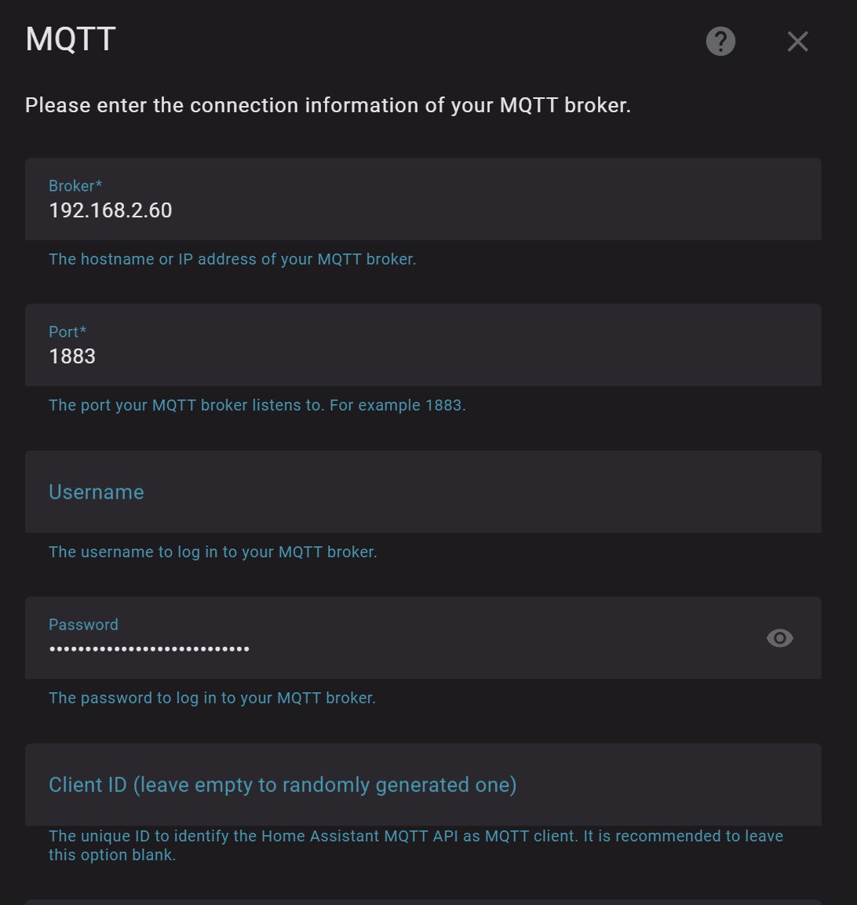
Task: Reveal the password with the eye icon
Action: click(x=779, y=638)
